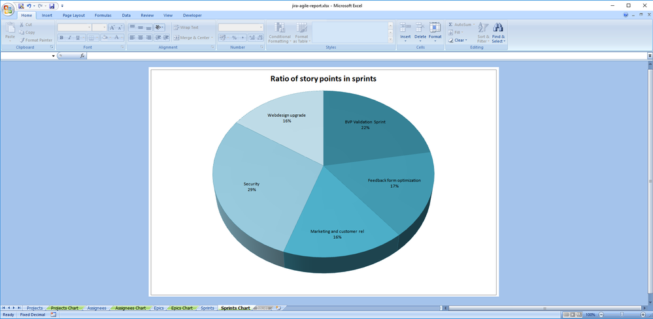Toggle Align Text Left
This screenshot has height=319, width=653.
click(x=132, y=38)
